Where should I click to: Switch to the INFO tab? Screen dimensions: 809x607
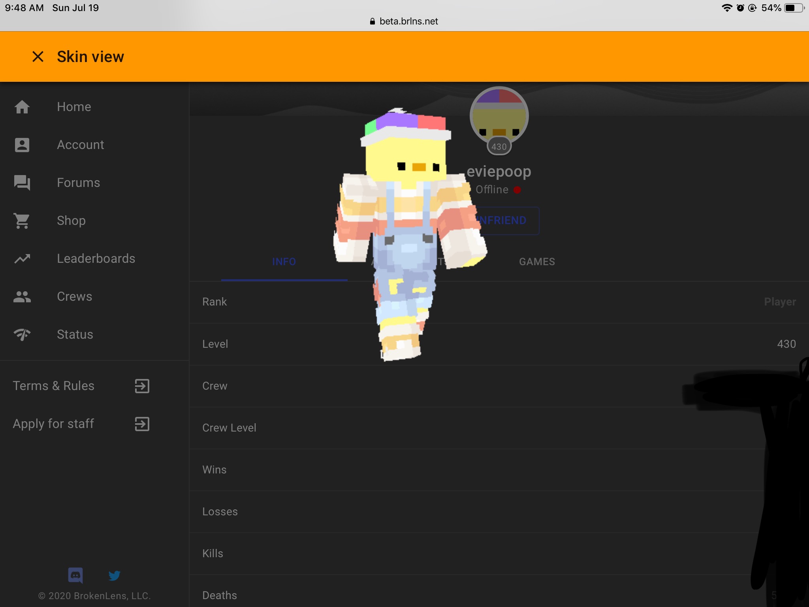pyautogui.click(x=284, y=262)
